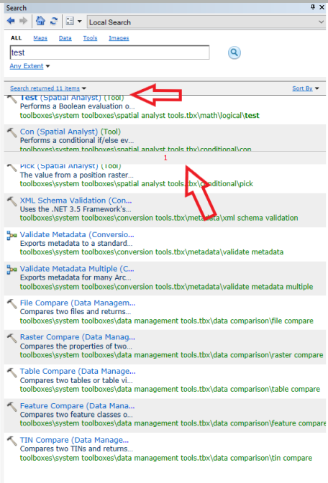Select description 'Performs a conditional if/else ev...'
The height and width of the screenshot is (483, 328).
pos(77,140)
